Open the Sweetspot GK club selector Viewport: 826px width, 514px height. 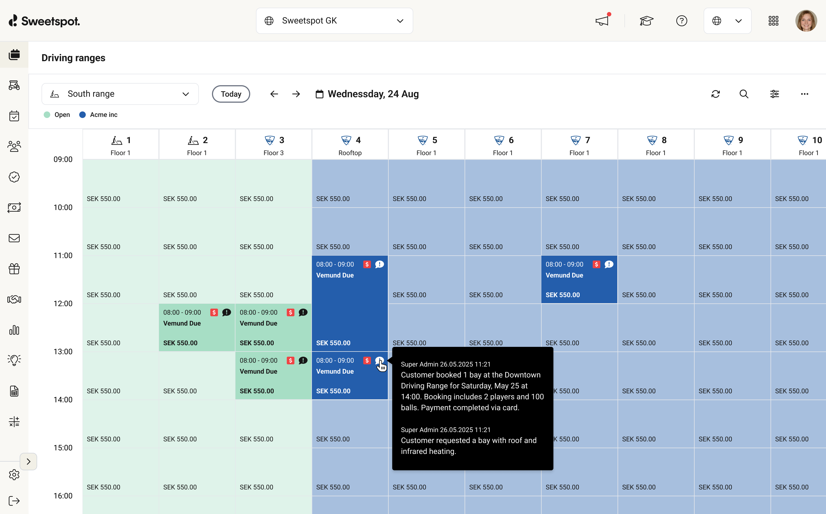[x=335, y=21]
